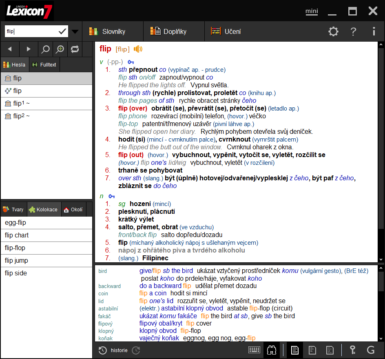
Task: Open collocation flip-flop
Action: click(46, 248)
